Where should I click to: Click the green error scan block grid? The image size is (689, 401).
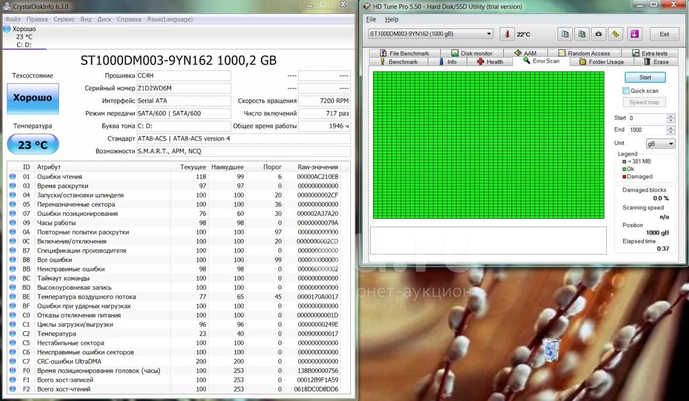point(488,145)
